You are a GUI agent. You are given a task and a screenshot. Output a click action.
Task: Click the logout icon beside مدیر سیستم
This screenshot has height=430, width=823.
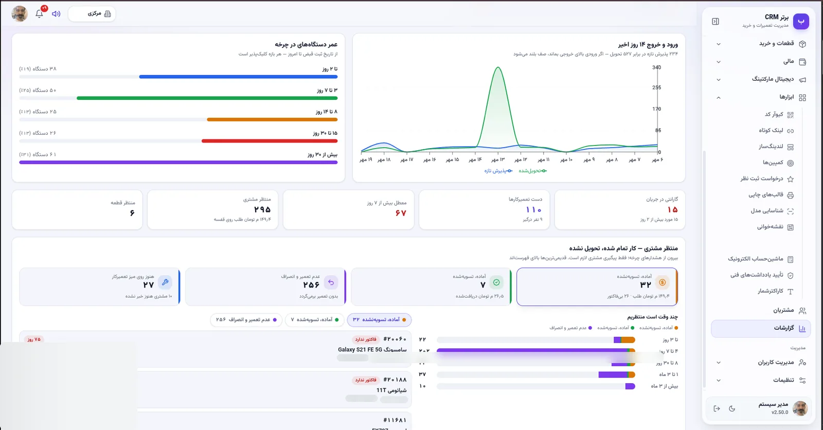717,408
